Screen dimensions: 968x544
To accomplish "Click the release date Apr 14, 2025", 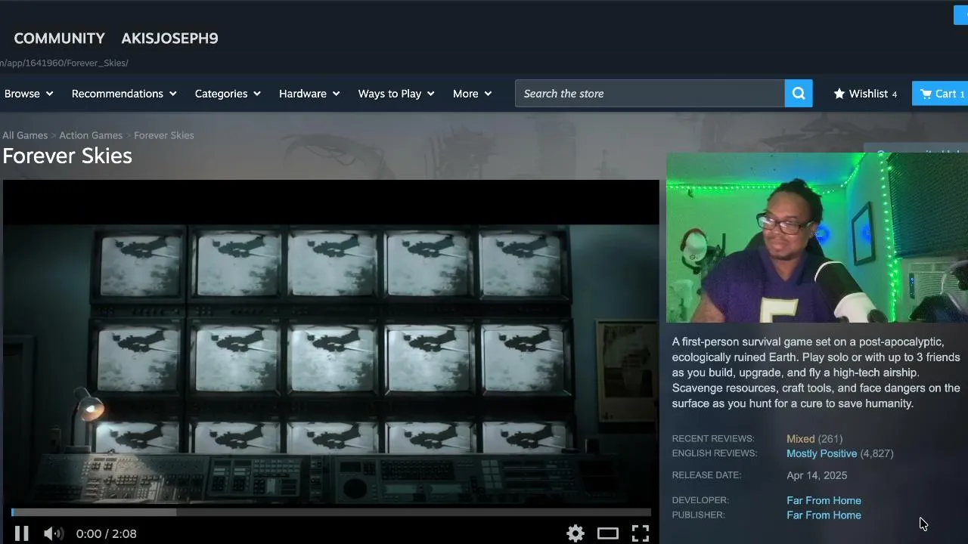I will 817,475.
